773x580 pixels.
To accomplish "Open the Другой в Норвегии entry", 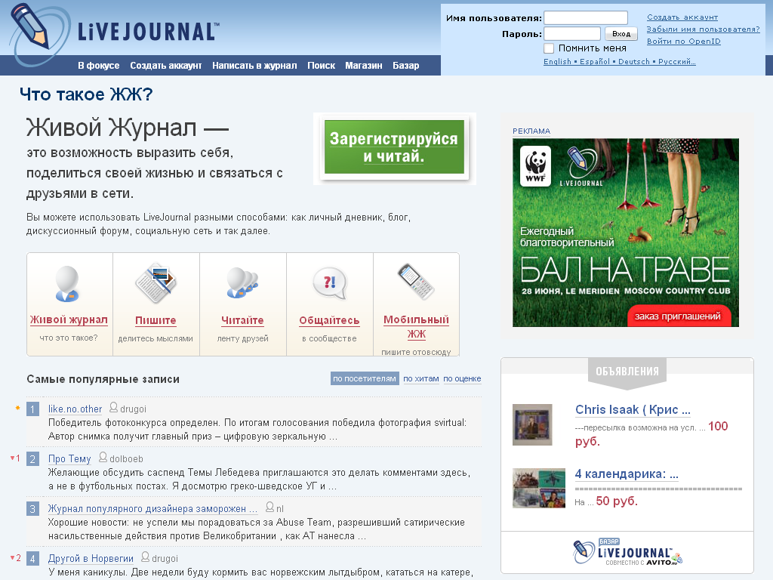I will (x=91, y=558).
